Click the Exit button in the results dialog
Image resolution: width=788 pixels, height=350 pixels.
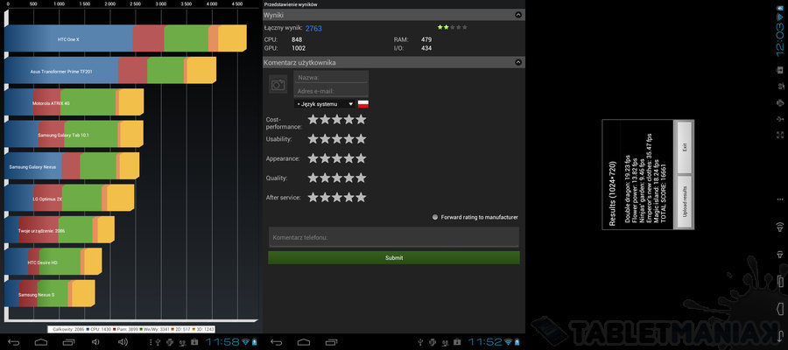pos(684,147)
